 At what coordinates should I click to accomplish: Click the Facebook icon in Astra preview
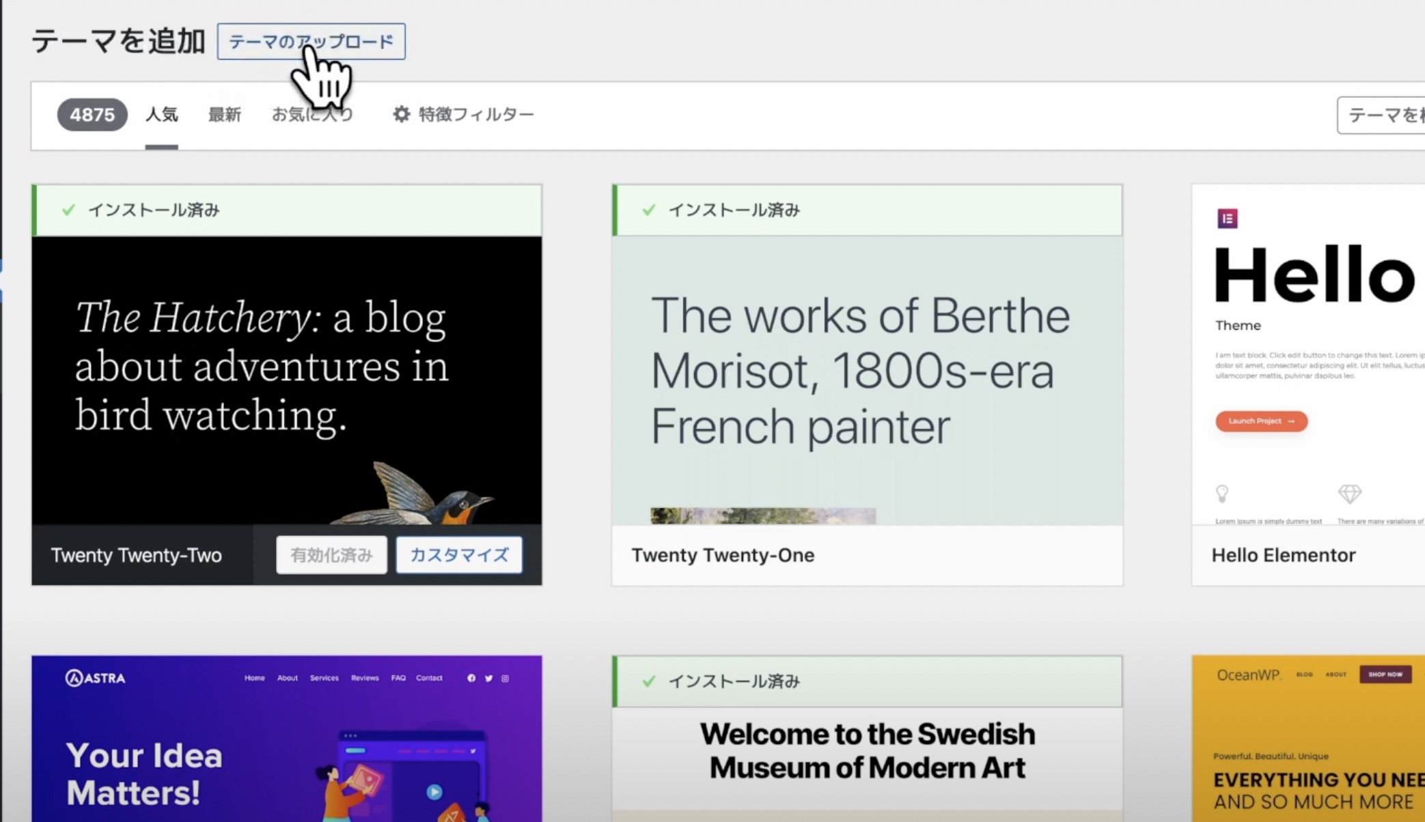[471, 678]
